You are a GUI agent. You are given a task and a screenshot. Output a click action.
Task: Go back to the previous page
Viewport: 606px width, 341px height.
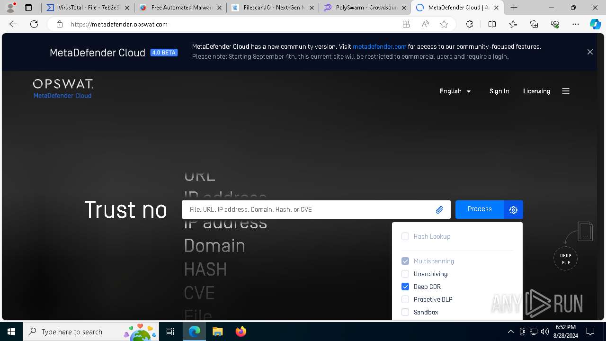13,24
